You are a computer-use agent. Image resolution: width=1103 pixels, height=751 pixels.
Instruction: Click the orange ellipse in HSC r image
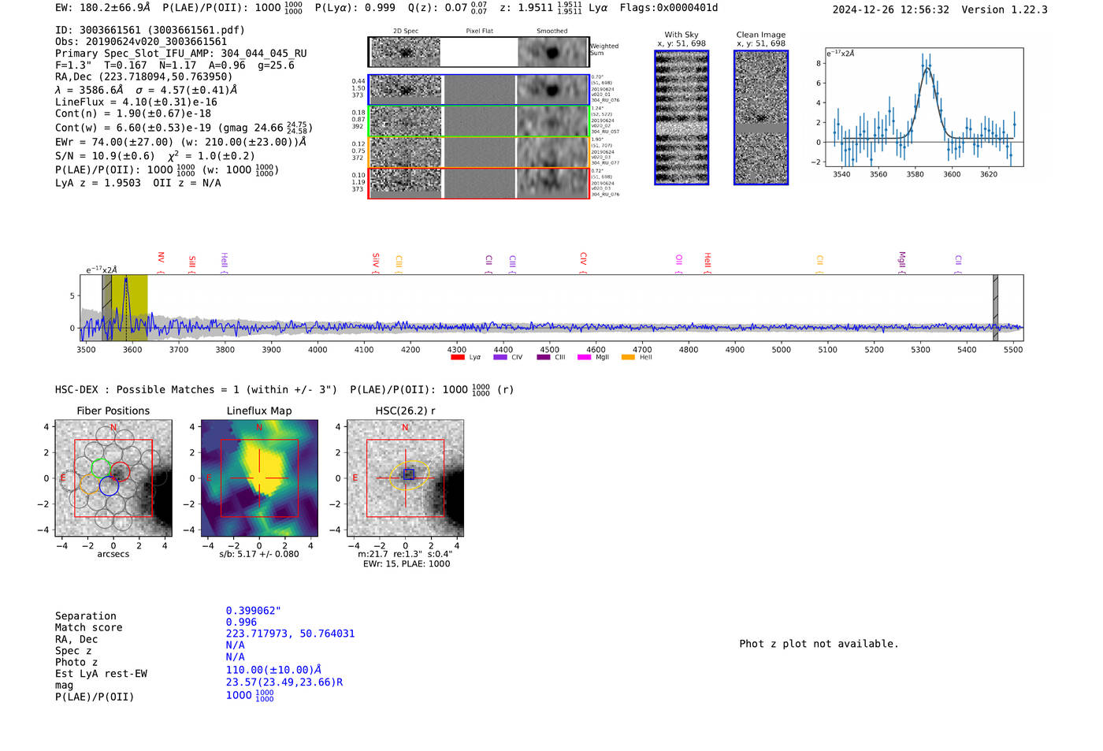point(409,474)
